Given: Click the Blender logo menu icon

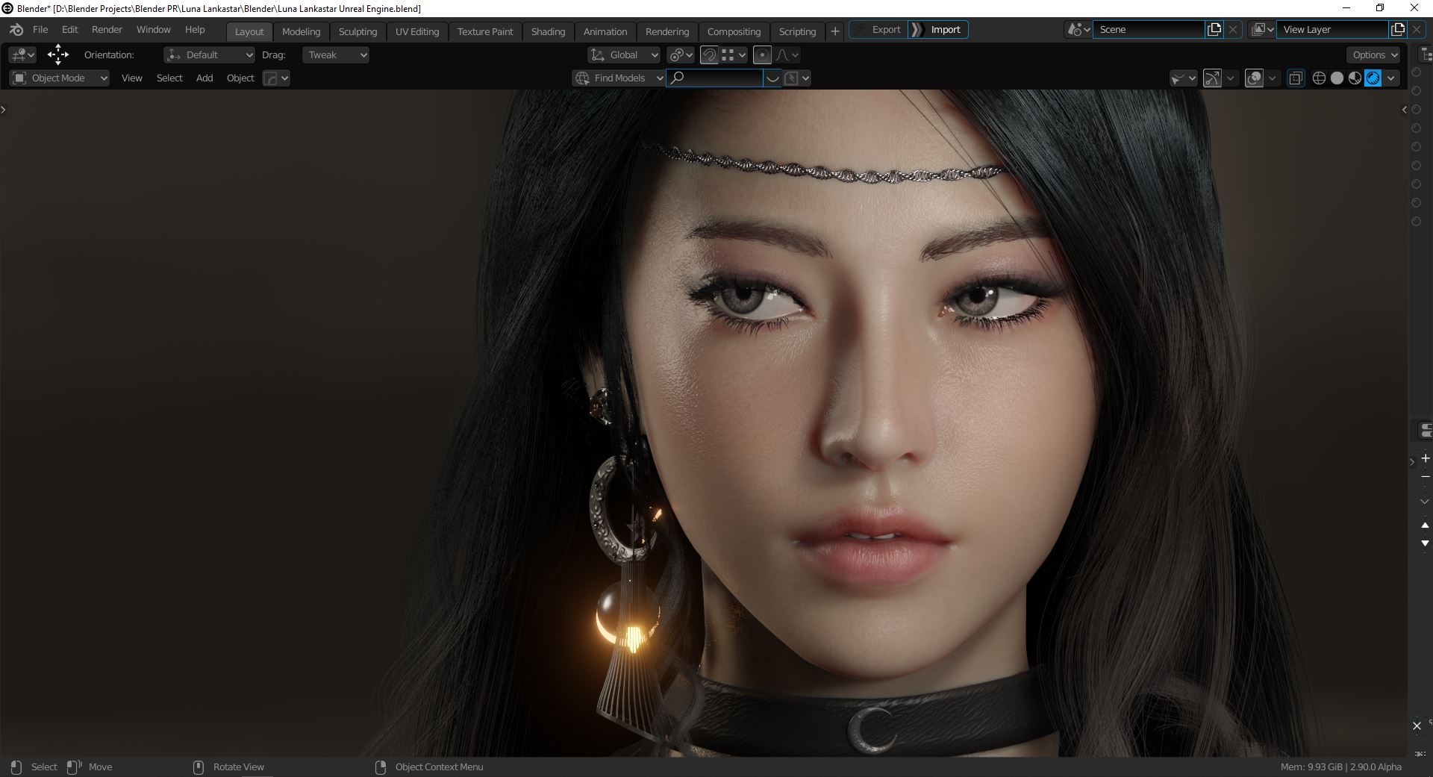Looking at the screenshot, I should click(16, 30).
